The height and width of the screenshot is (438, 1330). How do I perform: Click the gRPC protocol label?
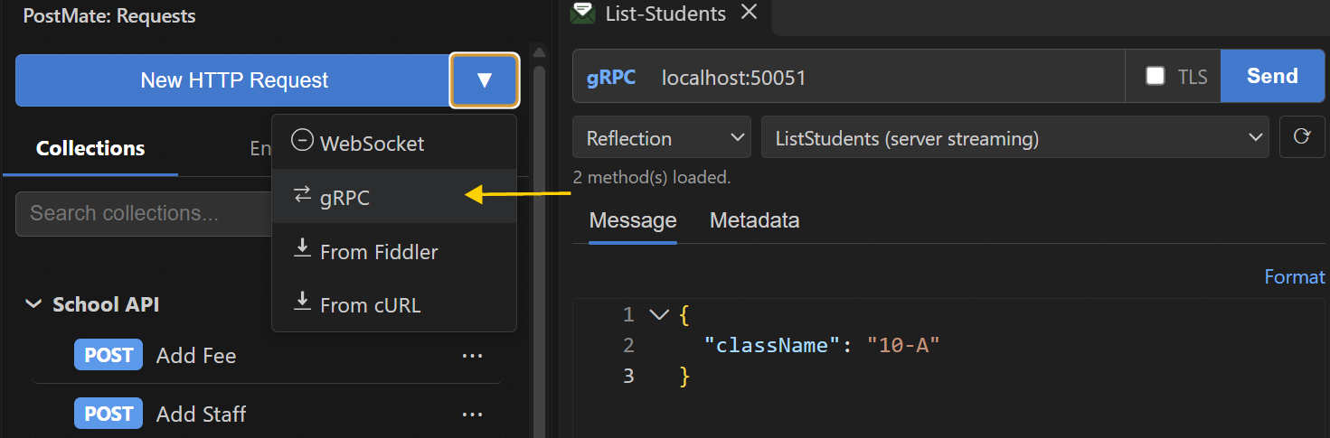pyautogui.click(x=611, y=77)
